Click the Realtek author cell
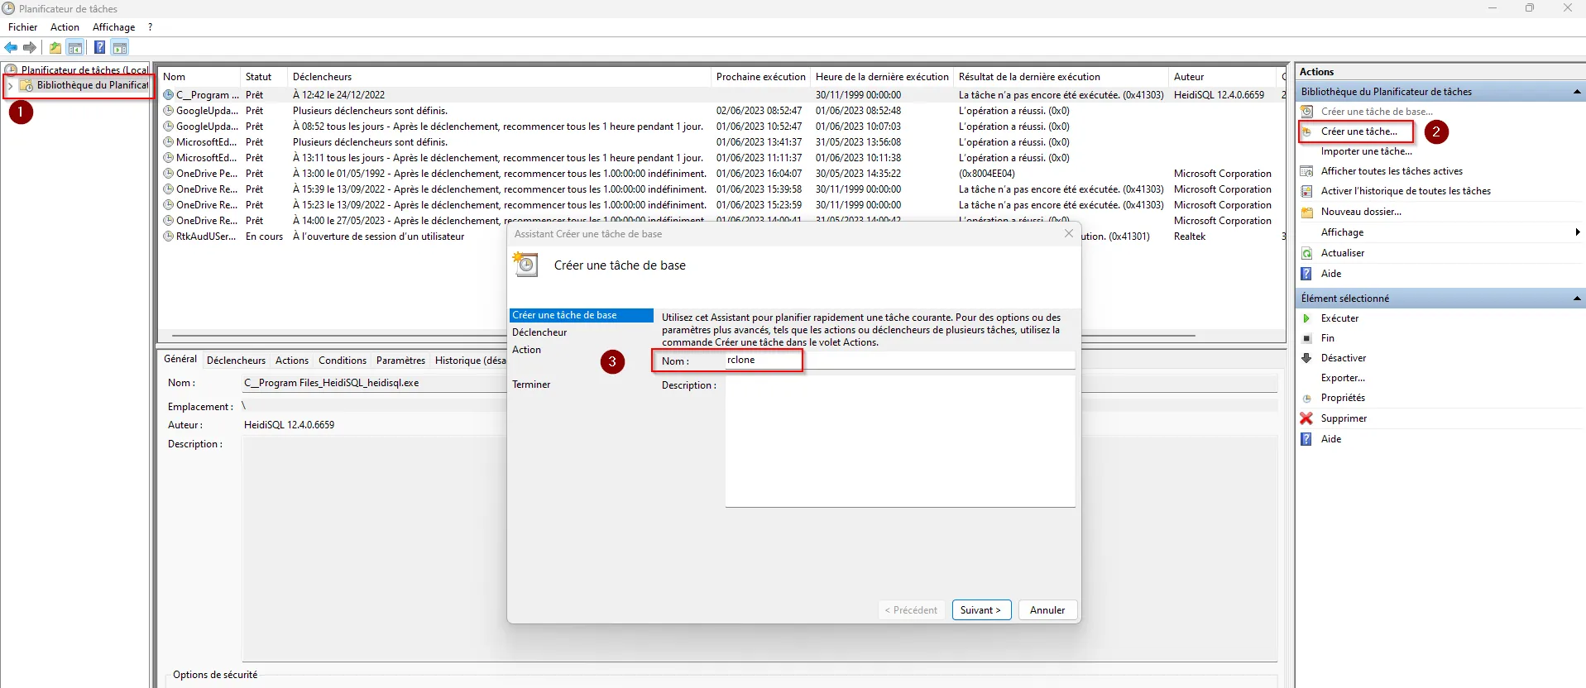This screenshot has width=1586, height=688. (1190, 236)
